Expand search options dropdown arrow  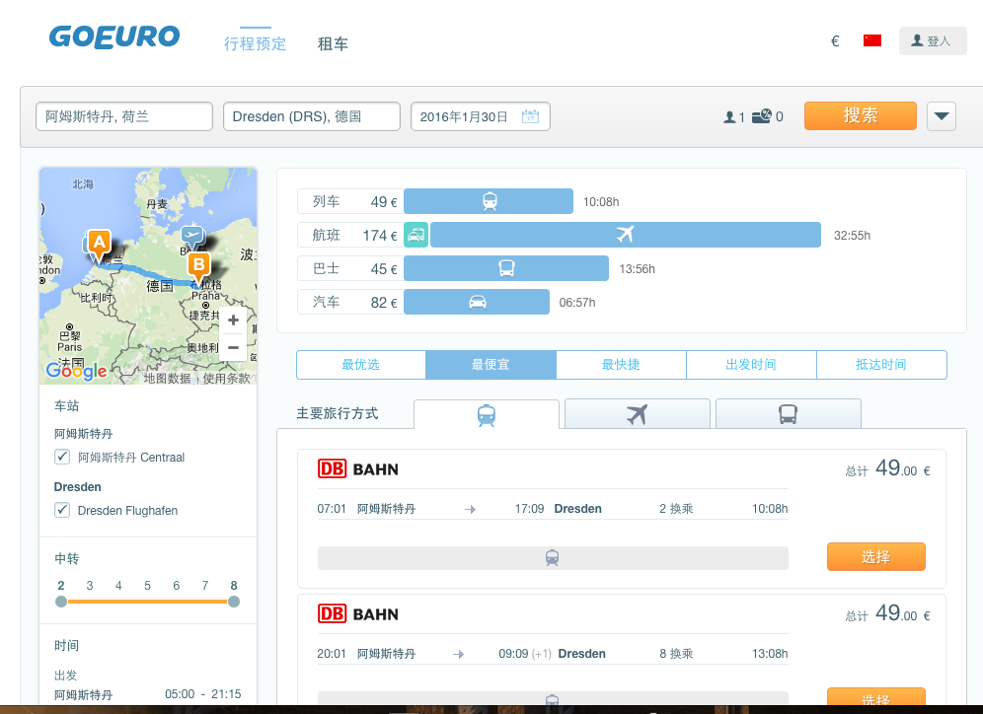[x=941, y=115]
